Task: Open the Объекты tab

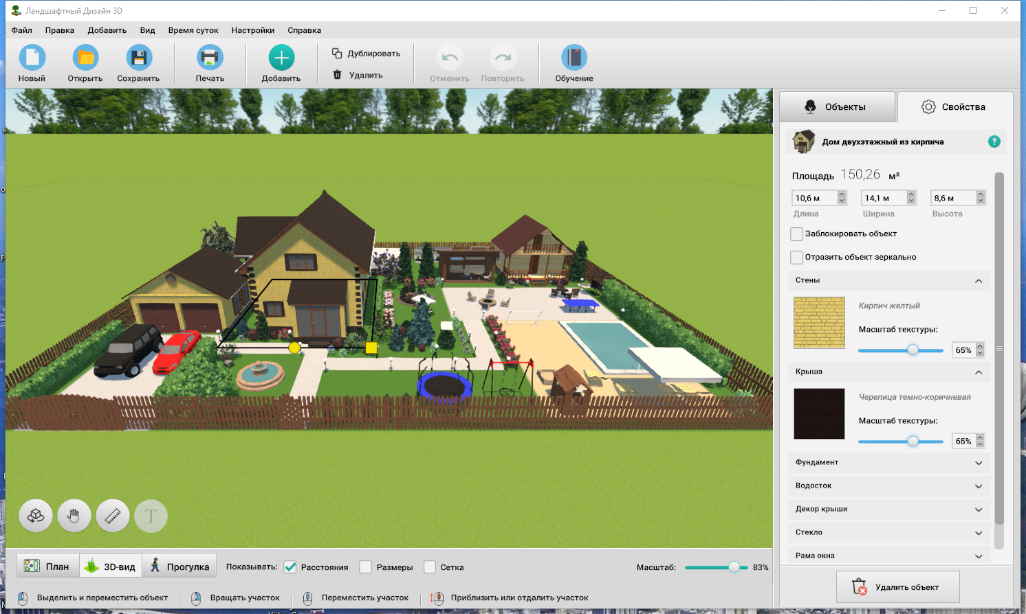Action: point(837,107)
